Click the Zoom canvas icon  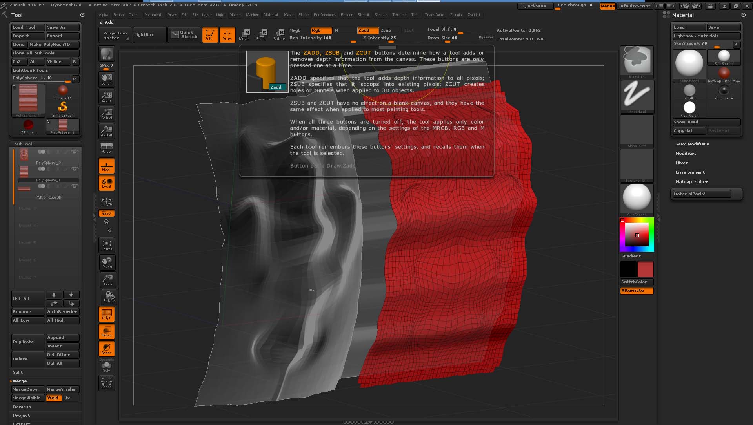[106, 96]
